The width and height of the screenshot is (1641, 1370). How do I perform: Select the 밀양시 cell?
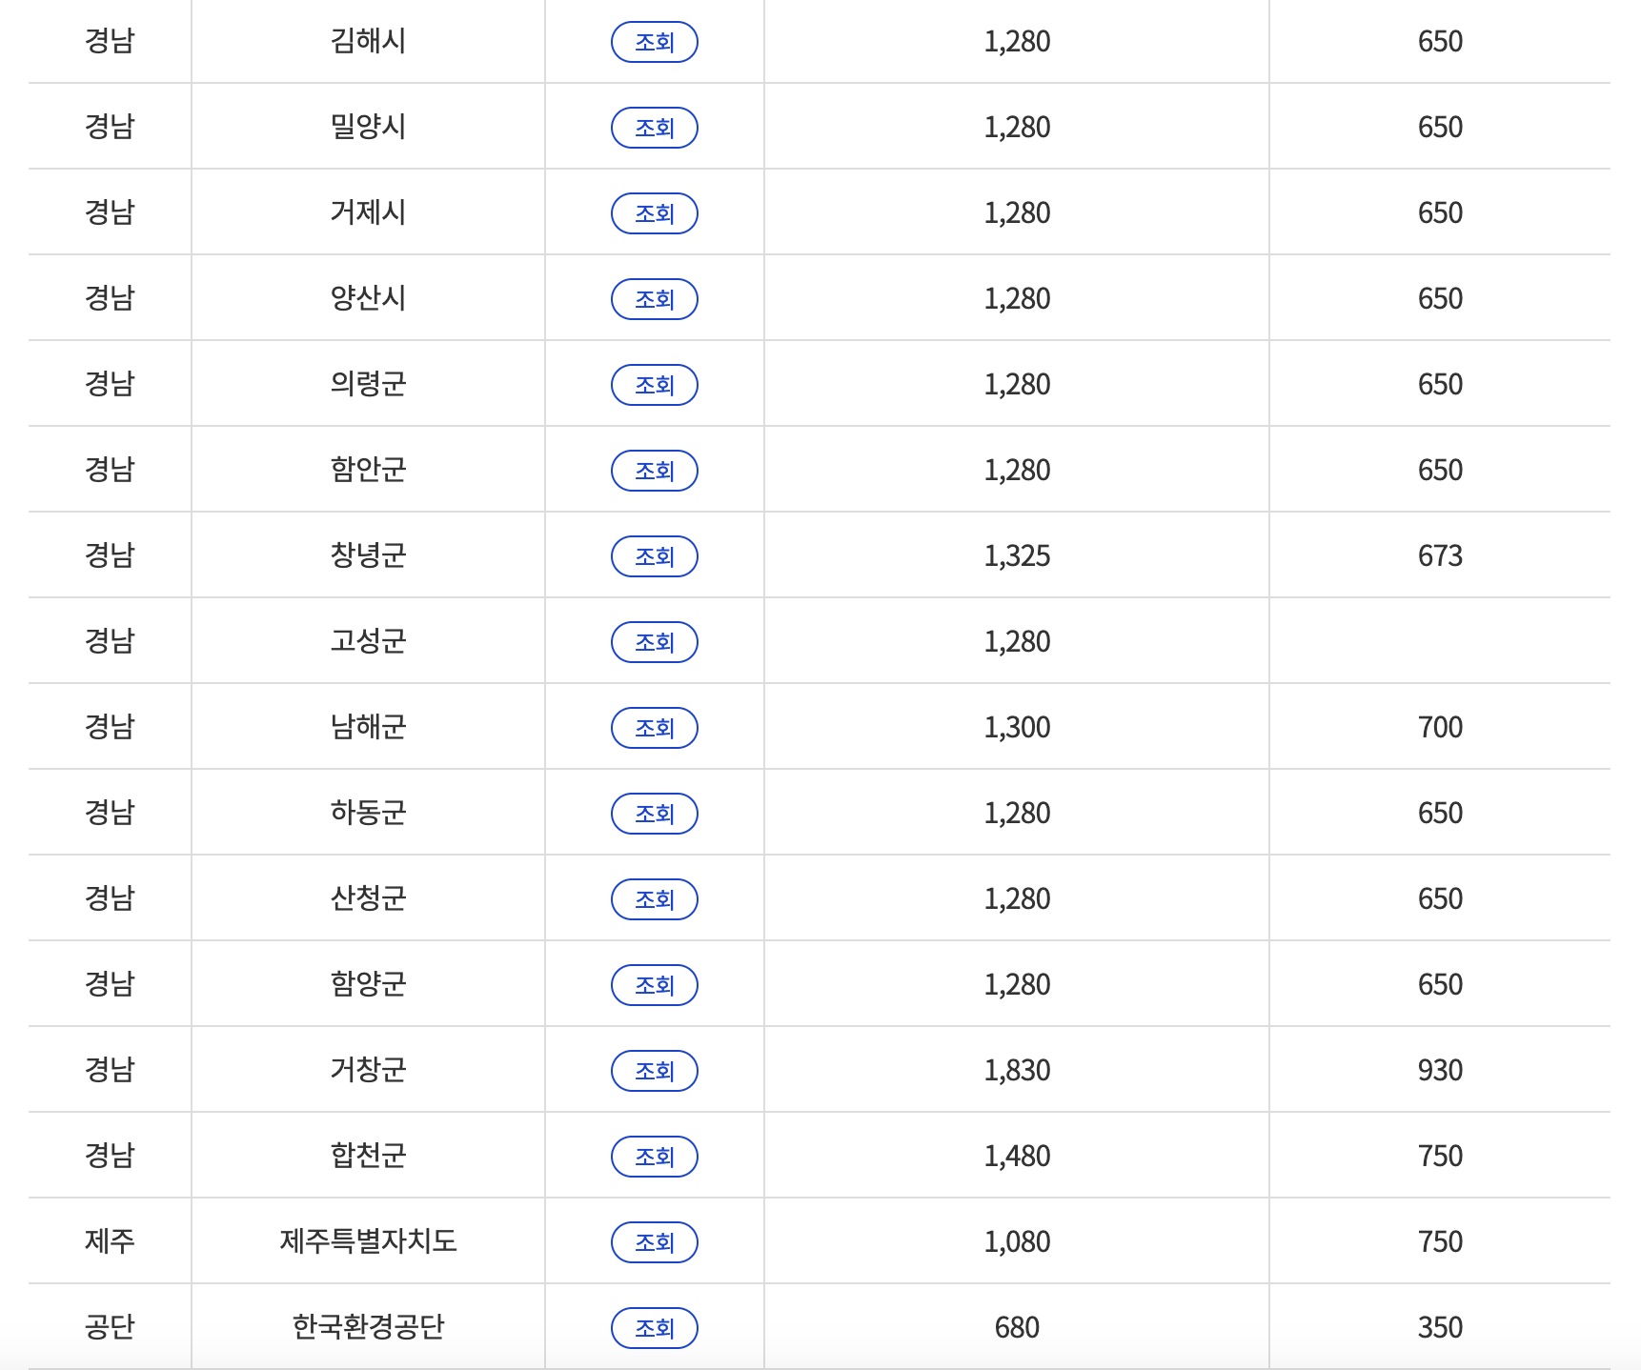[368, 127]
